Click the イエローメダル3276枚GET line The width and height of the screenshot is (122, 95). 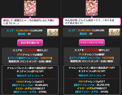(30, 88)
